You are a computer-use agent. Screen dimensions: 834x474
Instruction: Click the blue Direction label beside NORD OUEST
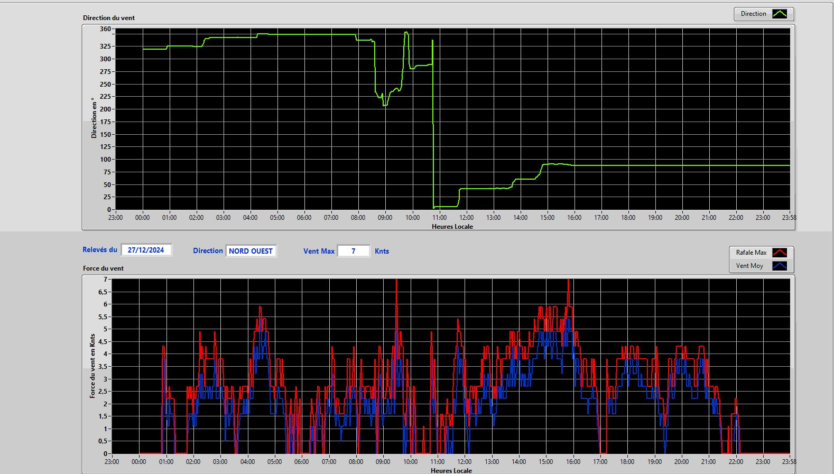click(208, 251)
